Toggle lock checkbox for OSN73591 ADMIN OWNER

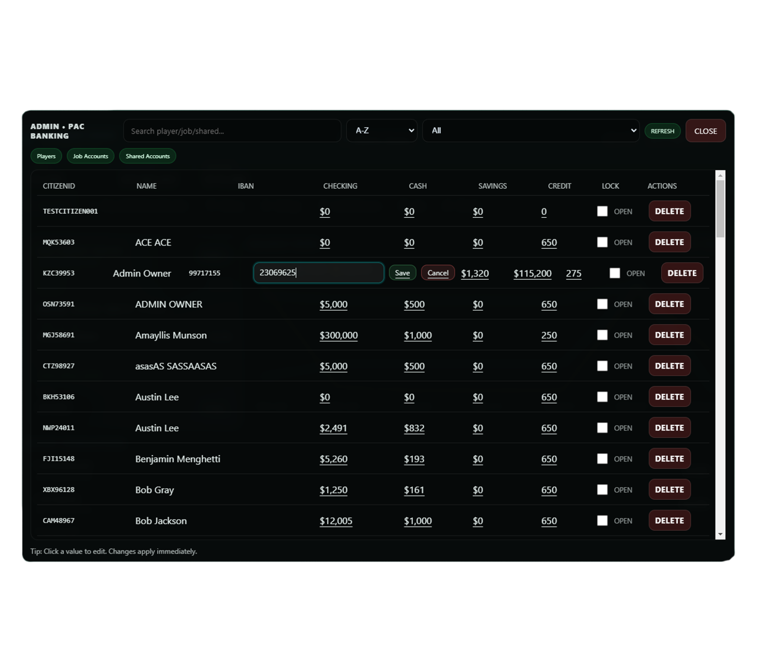tap(602, 304)
